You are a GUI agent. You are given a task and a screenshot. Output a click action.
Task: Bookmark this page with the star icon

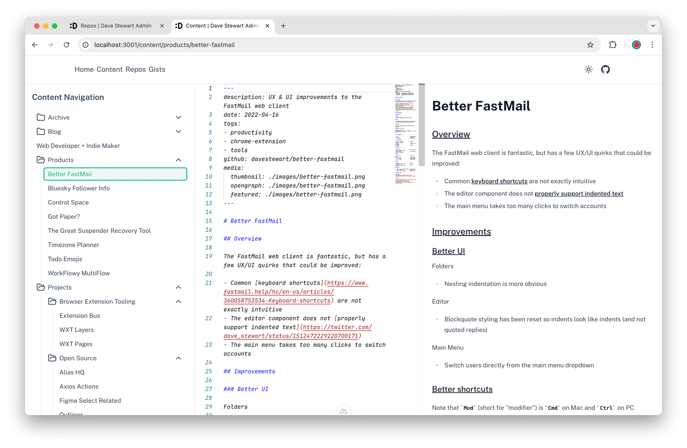tap(590, 45)
